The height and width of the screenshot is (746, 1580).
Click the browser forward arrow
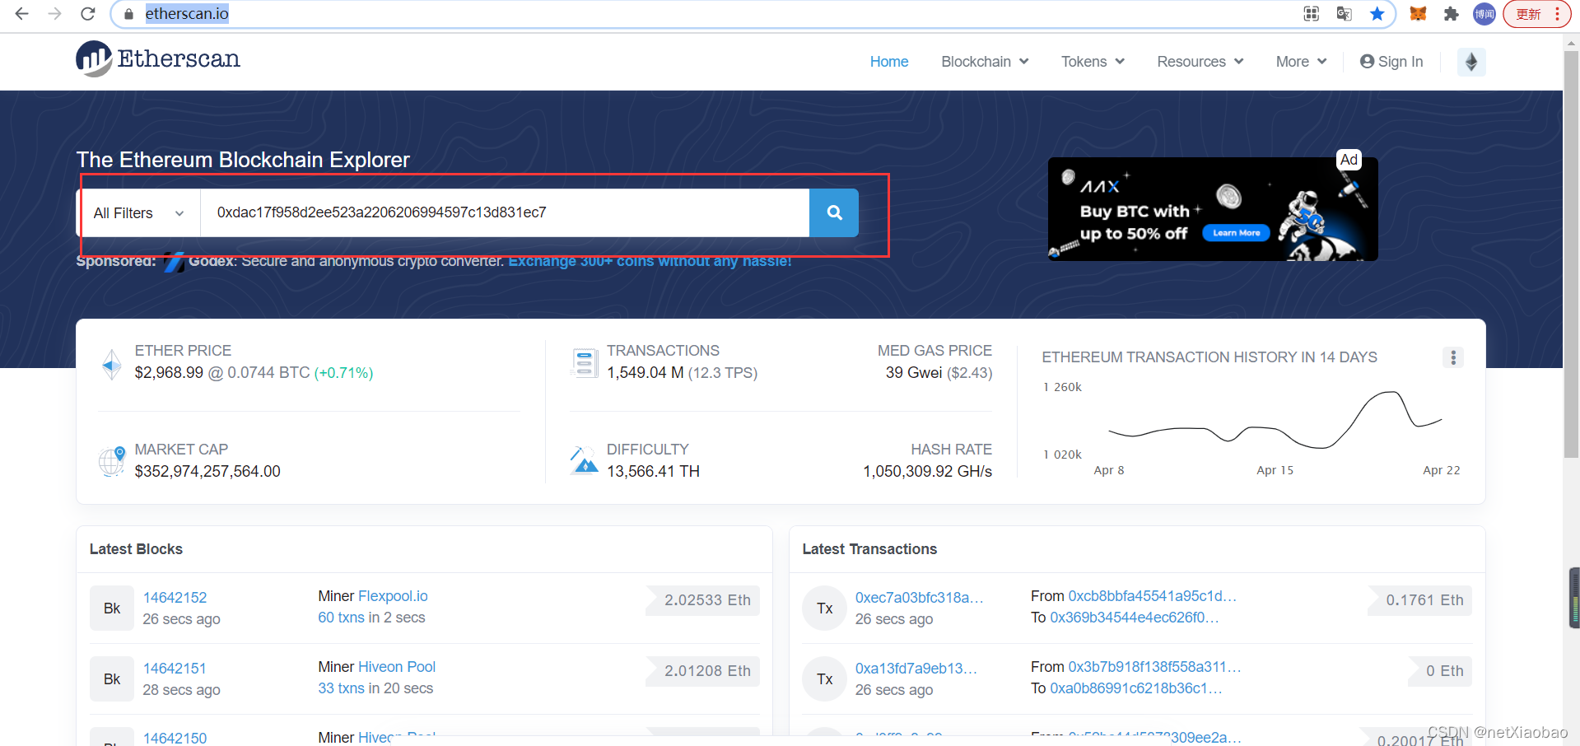click(x=54, y=14)
